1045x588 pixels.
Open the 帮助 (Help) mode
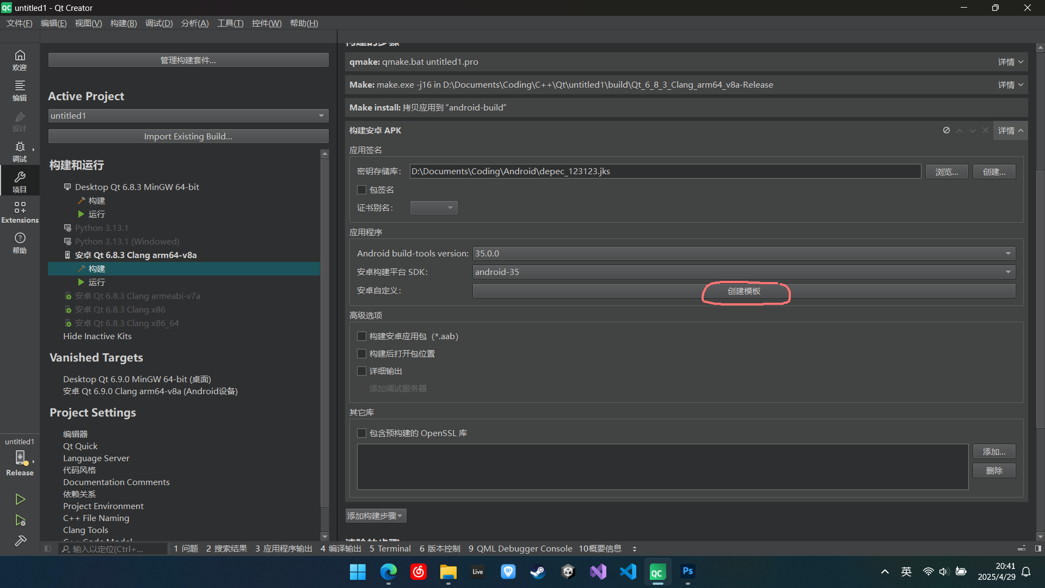pos(20,243)
